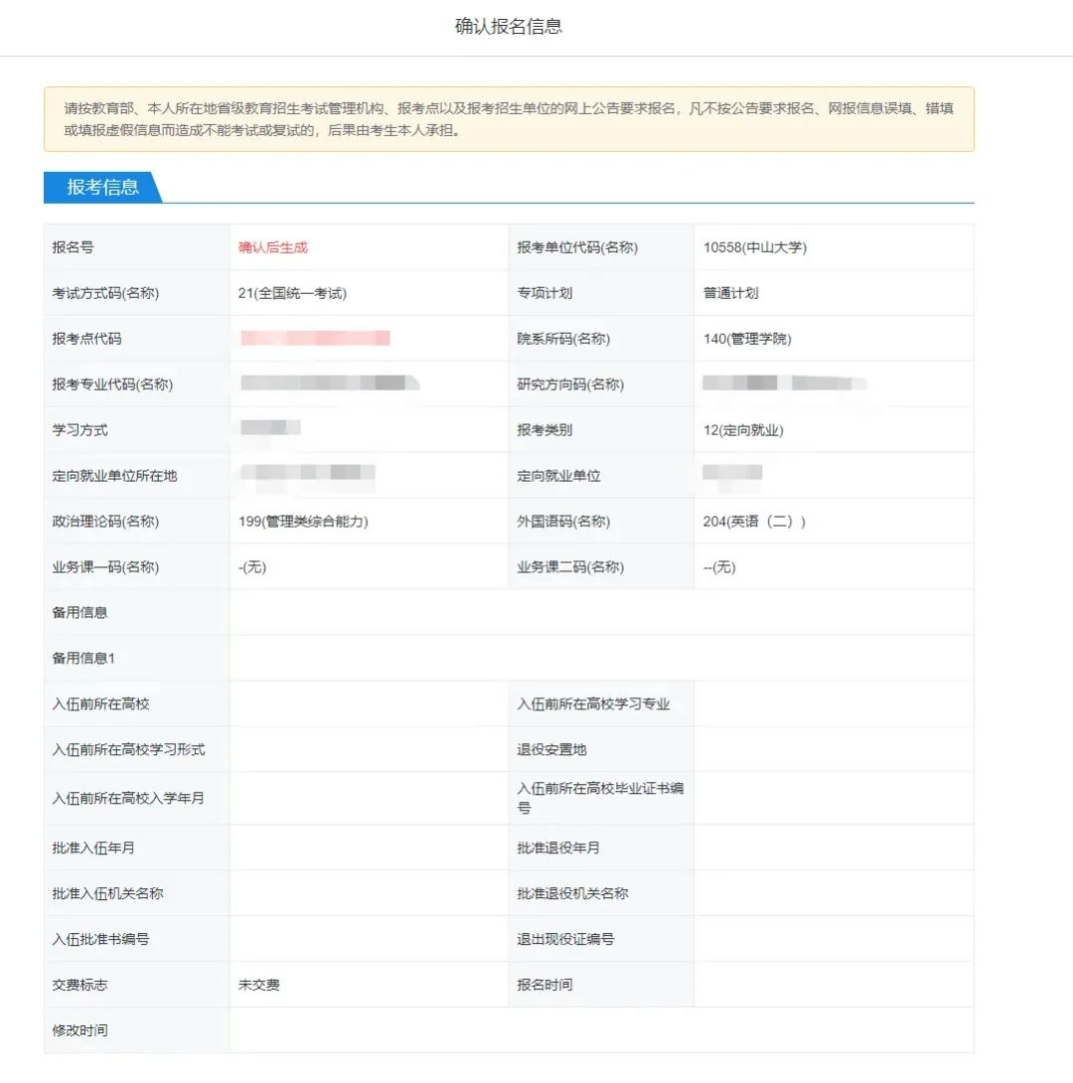This screenshot has width=1073, height=1083.
Task: Select the 10558(中山大学) value cell
Action: pyautogui.click(x=755, y=247)
